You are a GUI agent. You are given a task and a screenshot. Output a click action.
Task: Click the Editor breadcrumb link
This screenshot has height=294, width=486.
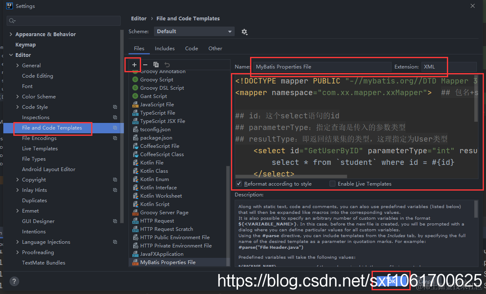(139, 19)
